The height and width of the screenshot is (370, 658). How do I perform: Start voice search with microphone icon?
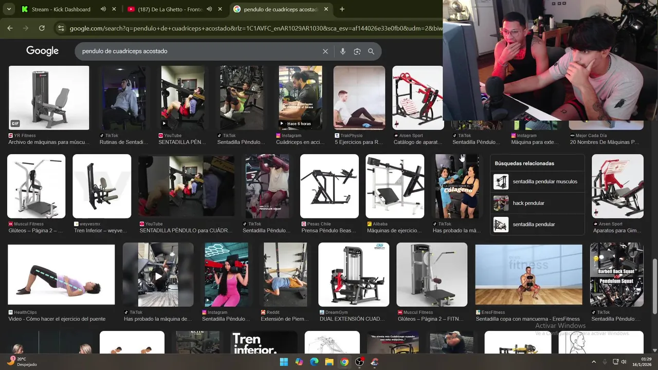tap(343, 51)
